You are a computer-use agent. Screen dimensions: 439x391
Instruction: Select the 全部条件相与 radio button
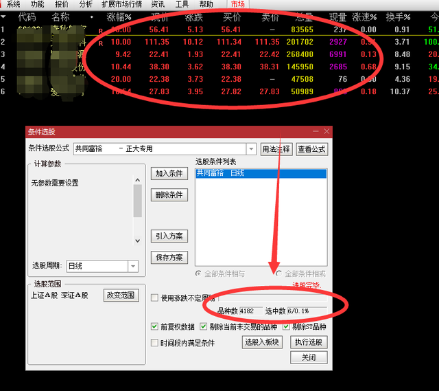(x=199, y=273)
